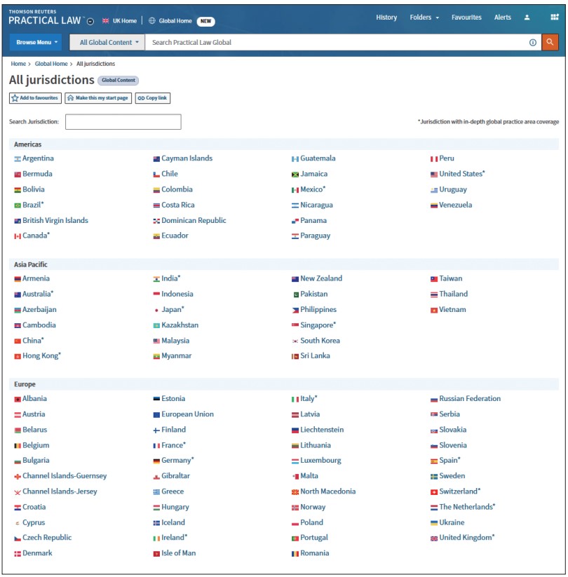The width and height of the screenshot is (568, 577).
Task: Click Make this my start page
Action: click(x=97, y=98)
